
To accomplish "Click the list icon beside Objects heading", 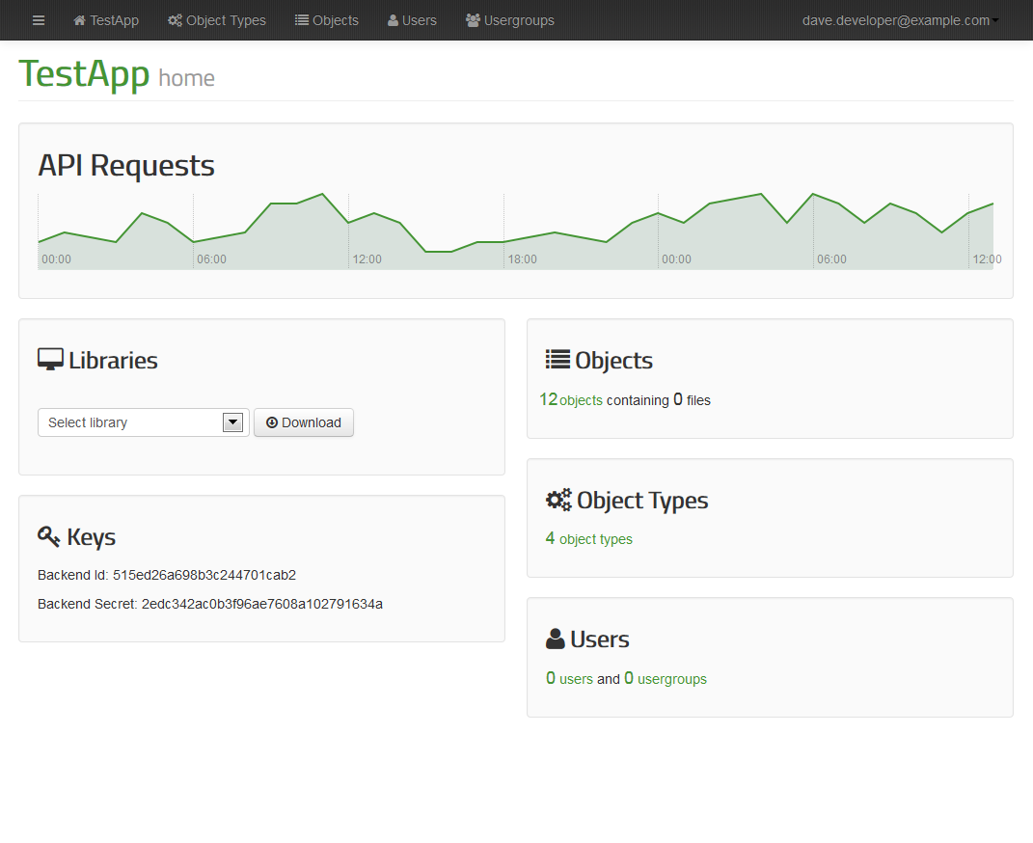I will coord(557,360).
